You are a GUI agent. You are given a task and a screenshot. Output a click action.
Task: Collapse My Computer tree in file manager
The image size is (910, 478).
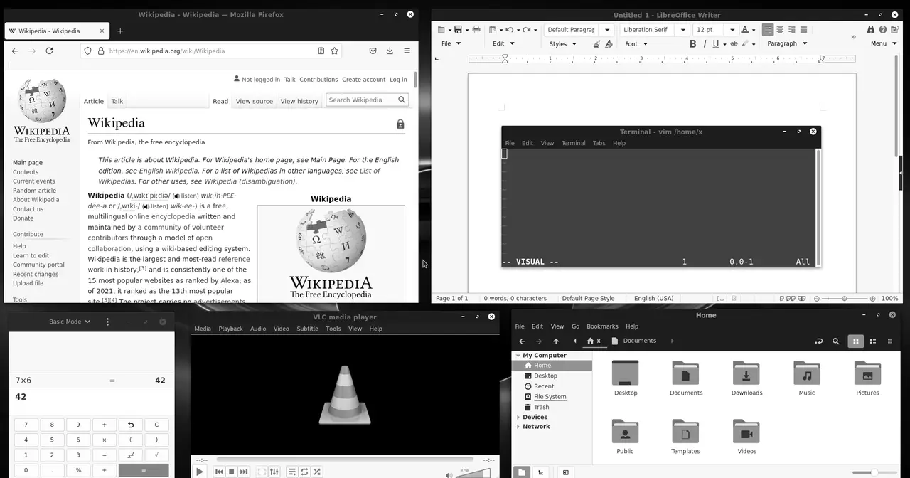(x=518, y=356)
